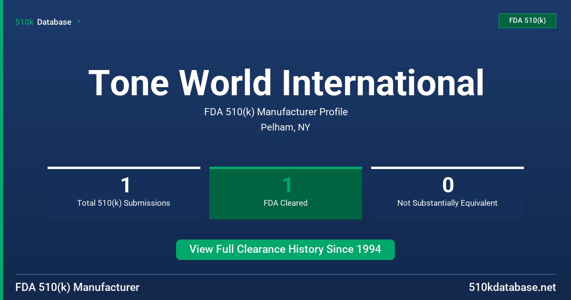571x300 pixels.
Task: Click the FDA 510(k) Manufacturer Profile subtitle
Action: tap(276, 112)
